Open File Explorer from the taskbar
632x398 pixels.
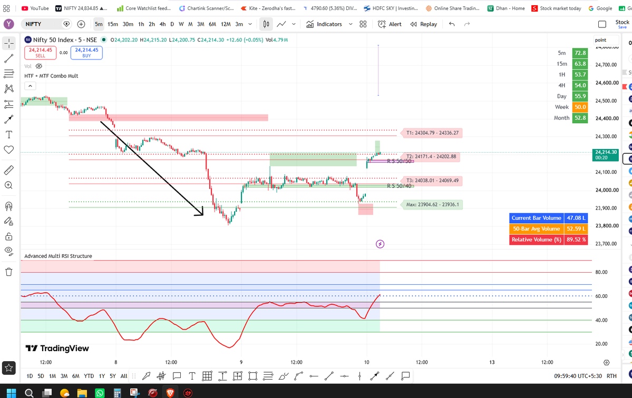click(x=82, y=393)
